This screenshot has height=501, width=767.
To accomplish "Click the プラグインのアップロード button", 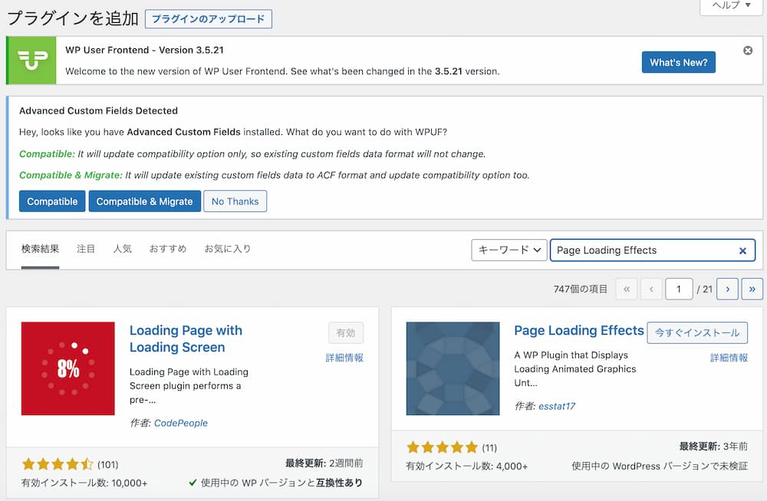I will 209,18.
